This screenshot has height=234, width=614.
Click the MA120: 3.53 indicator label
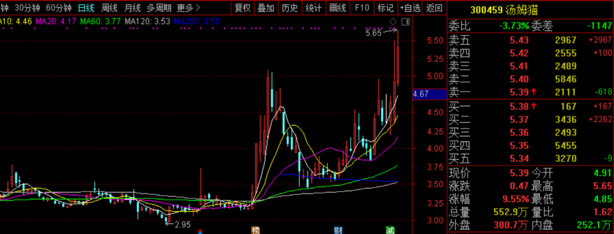147,22
